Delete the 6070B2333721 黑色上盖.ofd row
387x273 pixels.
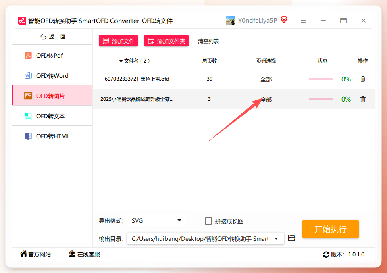click(x=362, y=79)
